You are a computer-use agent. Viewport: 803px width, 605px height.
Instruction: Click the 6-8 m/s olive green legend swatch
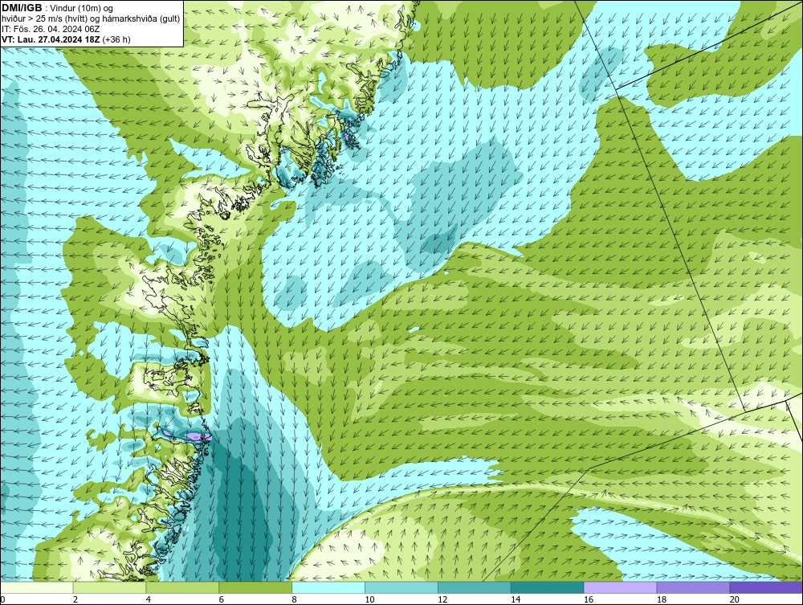coord(255,587)
